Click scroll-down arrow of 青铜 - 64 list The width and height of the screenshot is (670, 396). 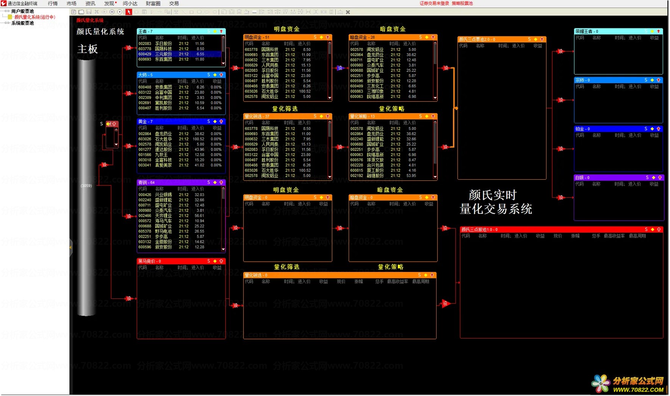[223, 249]
